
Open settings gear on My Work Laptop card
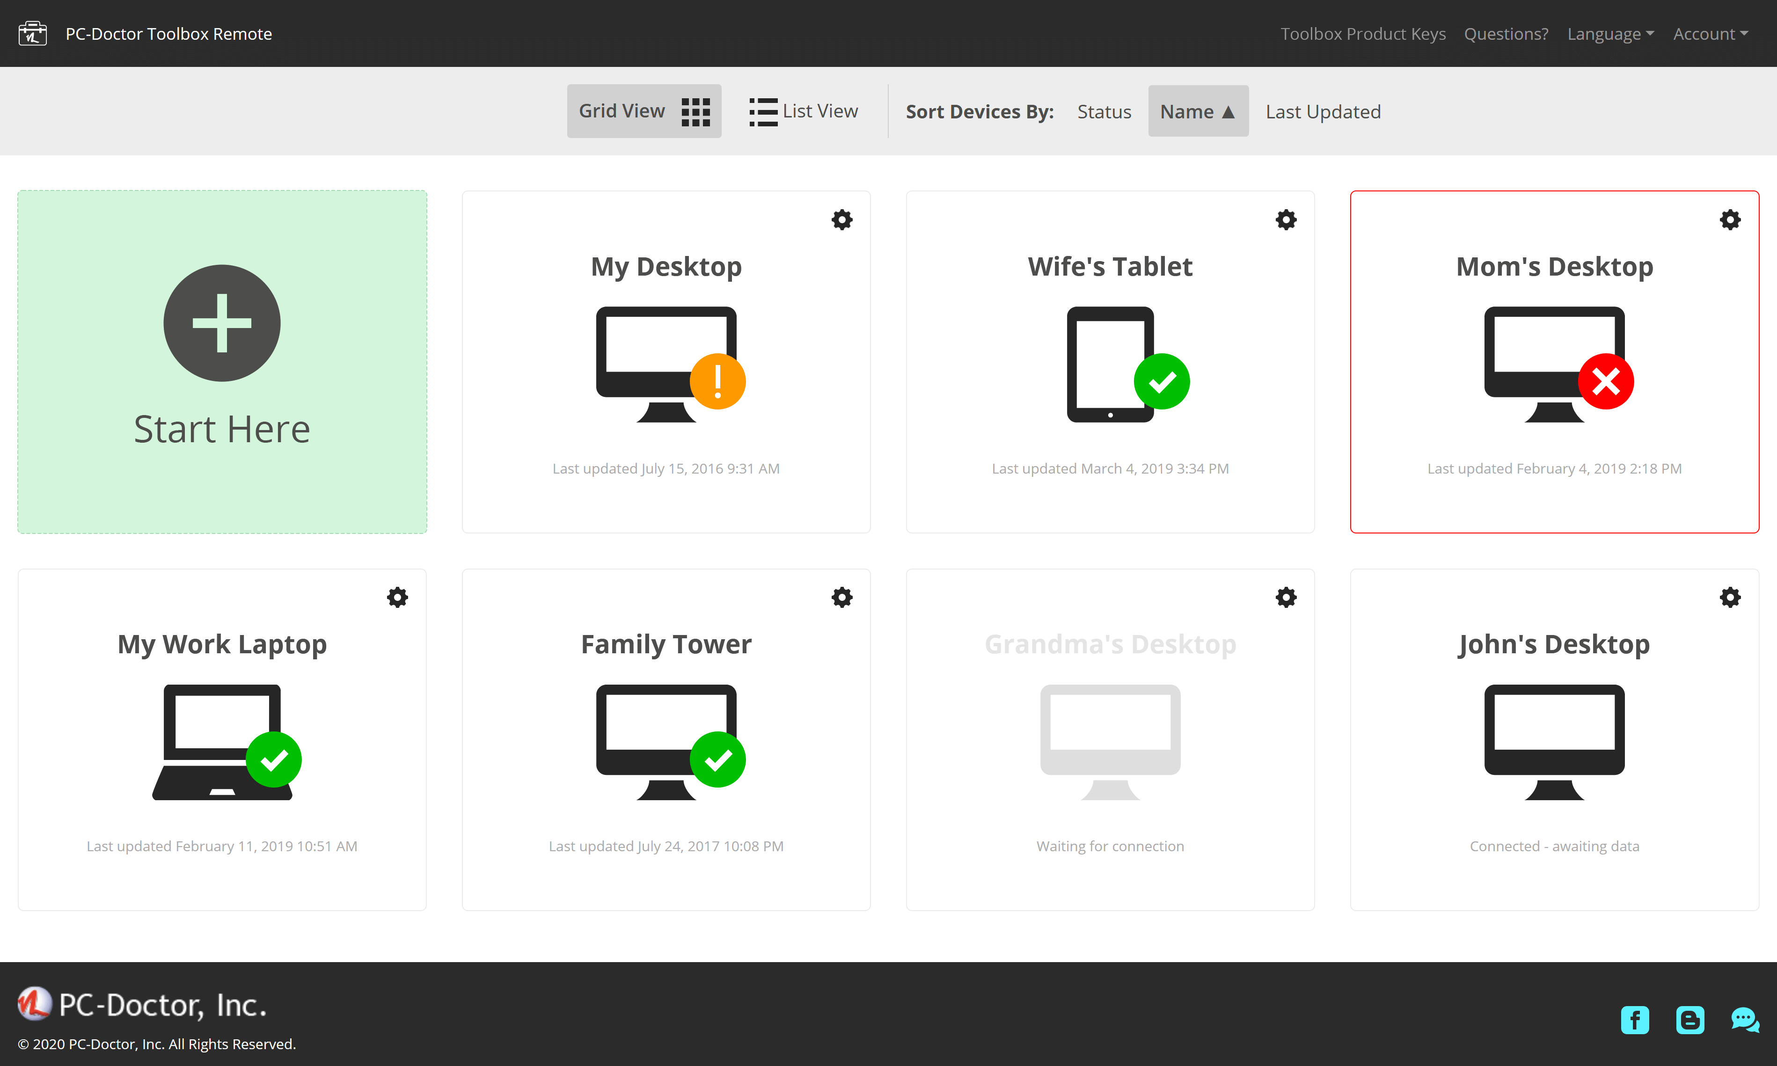[x=397, y=598]
